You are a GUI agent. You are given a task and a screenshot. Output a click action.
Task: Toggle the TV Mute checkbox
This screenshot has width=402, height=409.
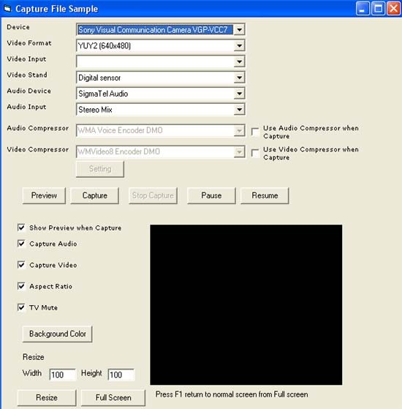[21, 307]
